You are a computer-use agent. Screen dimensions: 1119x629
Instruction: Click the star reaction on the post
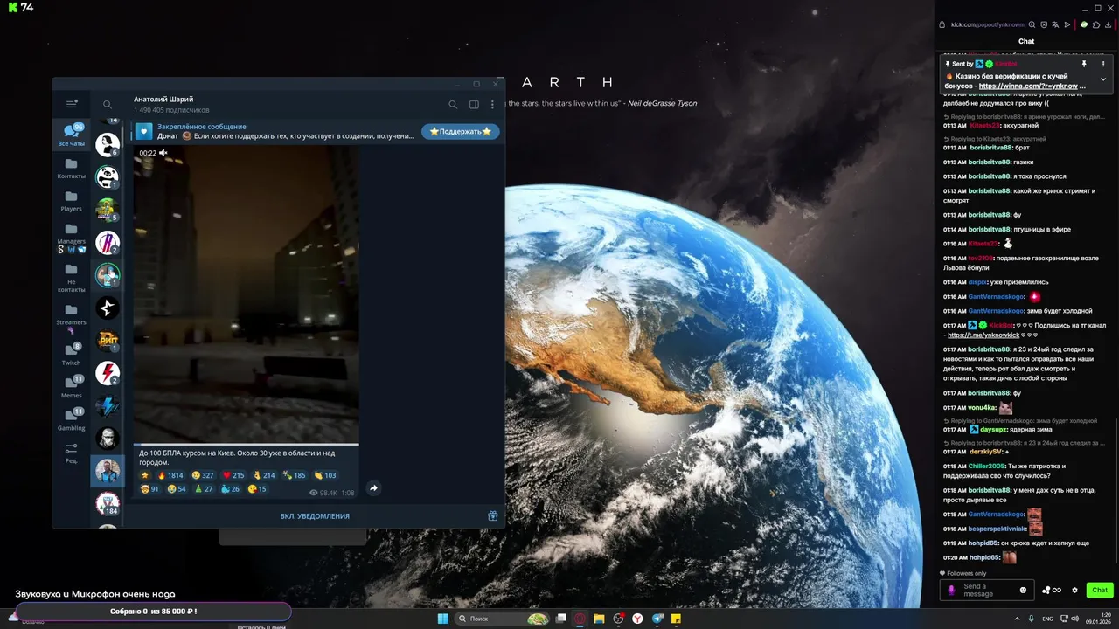pyautogui.click(x=145, y=475)
